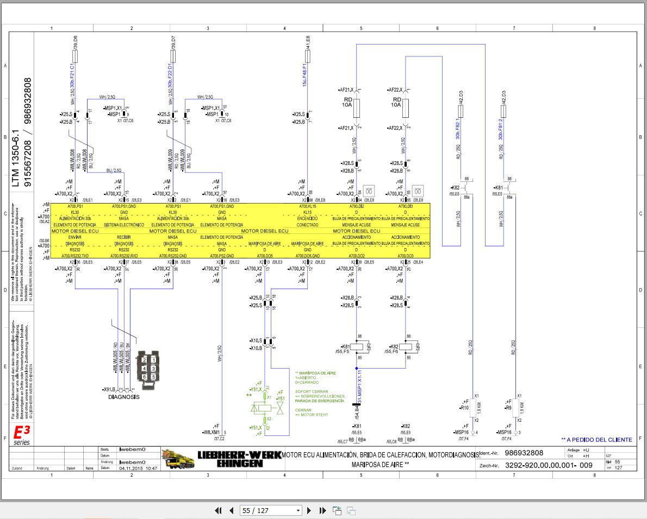Screen dimensions: 647x519
Task: Click the A700.DO2 signal label
Action: pos(357,256)
